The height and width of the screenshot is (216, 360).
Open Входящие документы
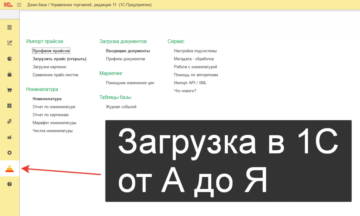tap(128, 51)
